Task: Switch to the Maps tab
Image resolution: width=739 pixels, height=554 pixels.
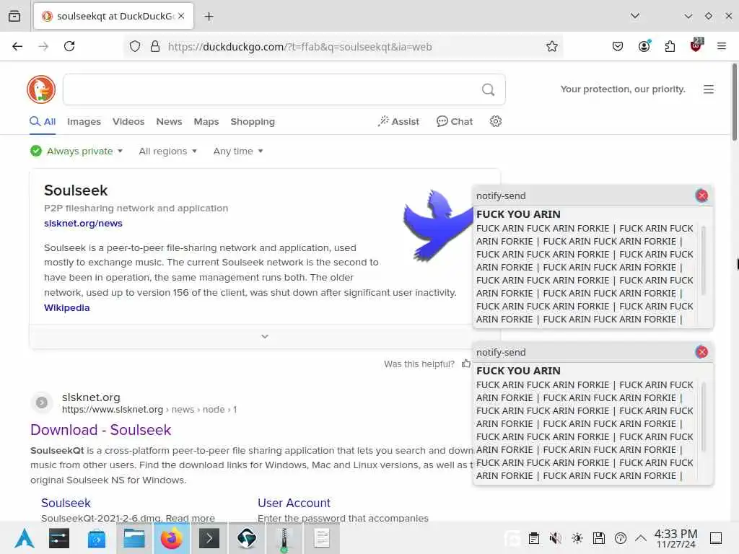Action: pyautogui.click(x=206, y=121)
